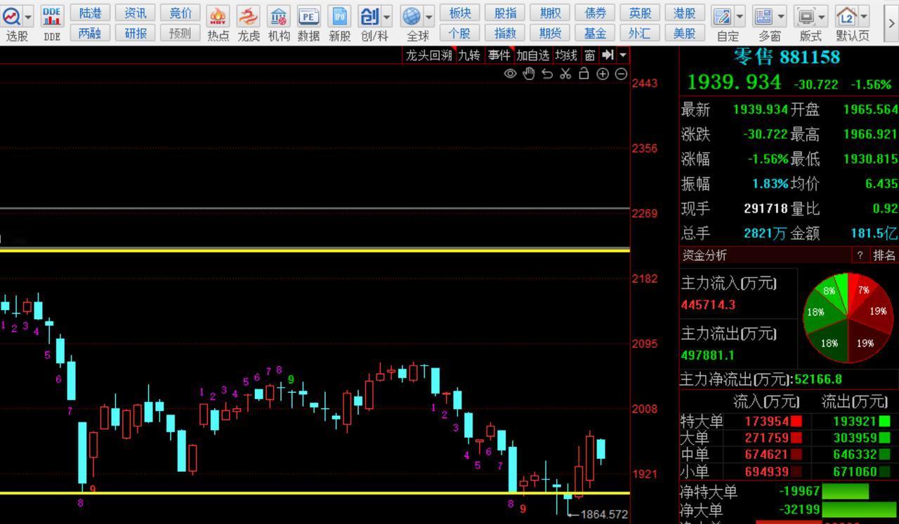Open the chart bar's extra options dropdown arrow
Image resolution: width=899 pixels, height=524 pixels.
point(623,55)
